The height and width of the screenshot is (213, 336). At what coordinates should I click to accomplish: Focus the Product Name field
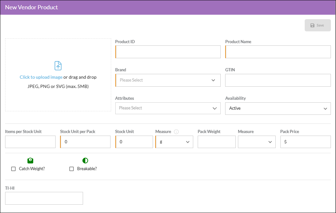coord(278,52)
